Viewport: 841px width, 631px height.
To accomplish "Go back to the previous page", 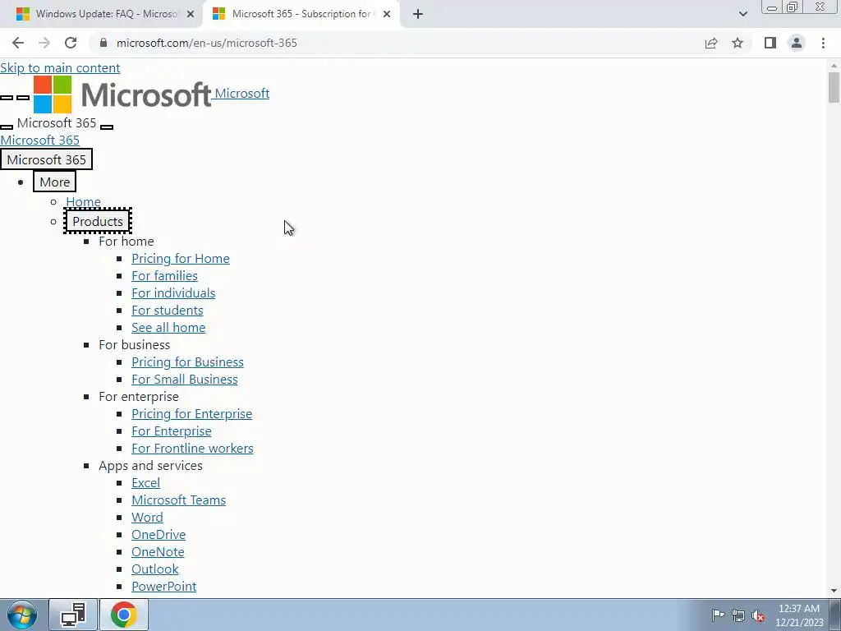I will coord(18,43).
